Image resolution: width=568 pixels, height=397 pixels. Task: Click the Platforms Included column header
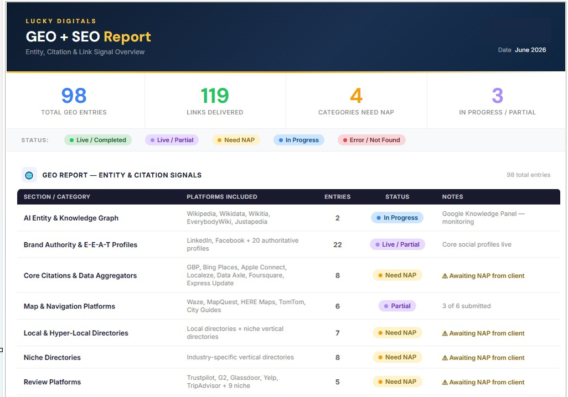tap(221, 197)
